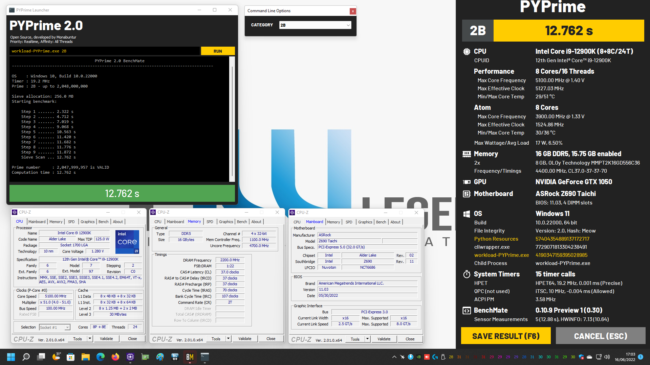
Task: Open CPU tab in CPU-Z Mainboard window
Action: coord(297,222)
